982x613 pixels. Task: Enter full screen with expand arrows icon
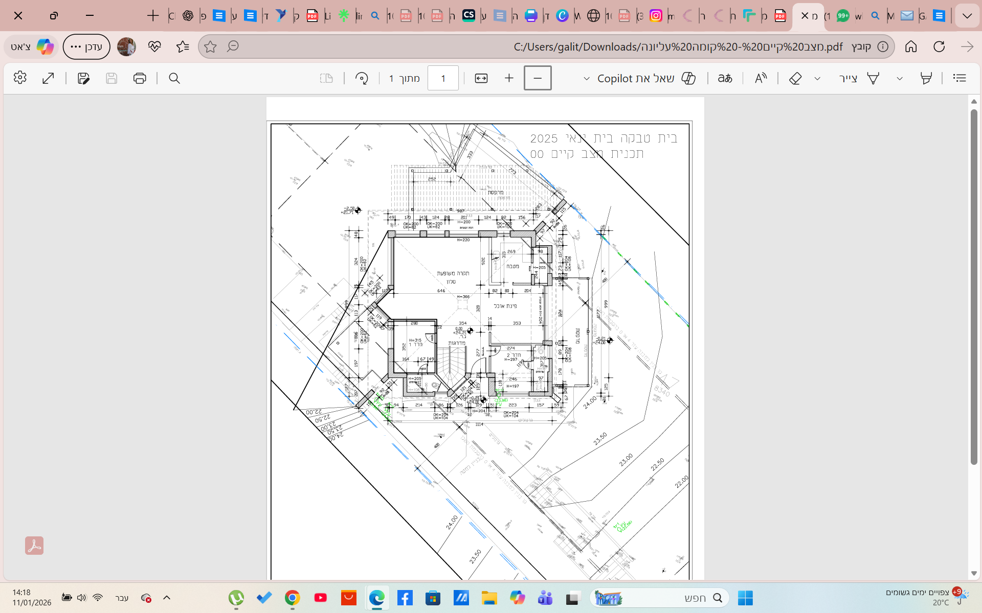(x=48, y=78)
